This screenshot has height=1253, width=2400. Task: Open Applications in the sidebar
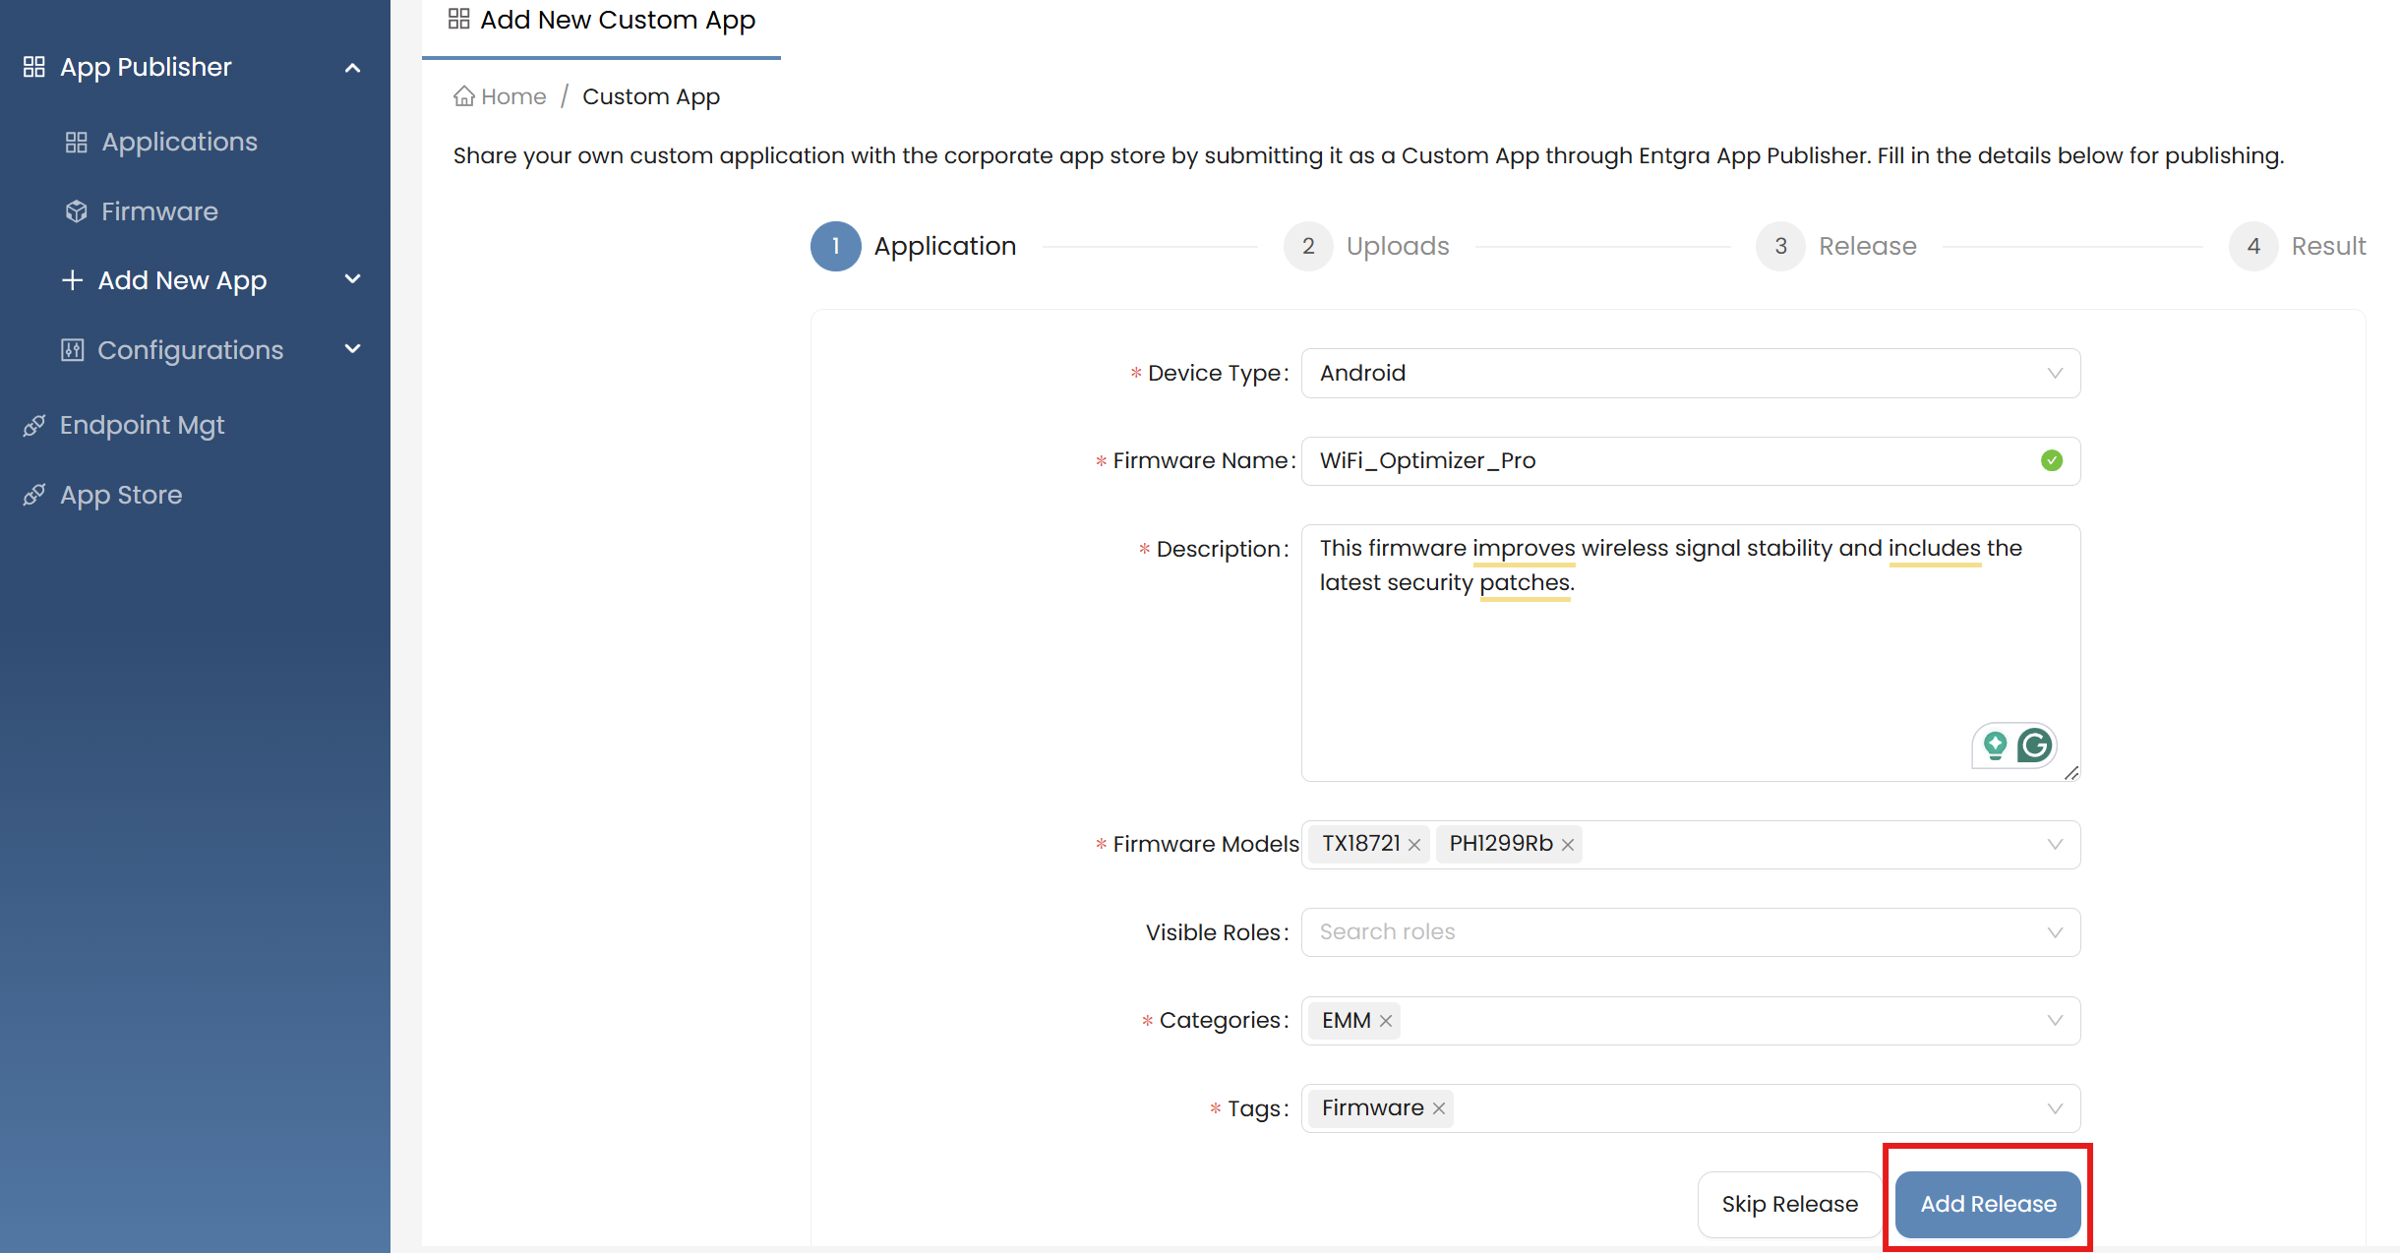click(180, 143)
